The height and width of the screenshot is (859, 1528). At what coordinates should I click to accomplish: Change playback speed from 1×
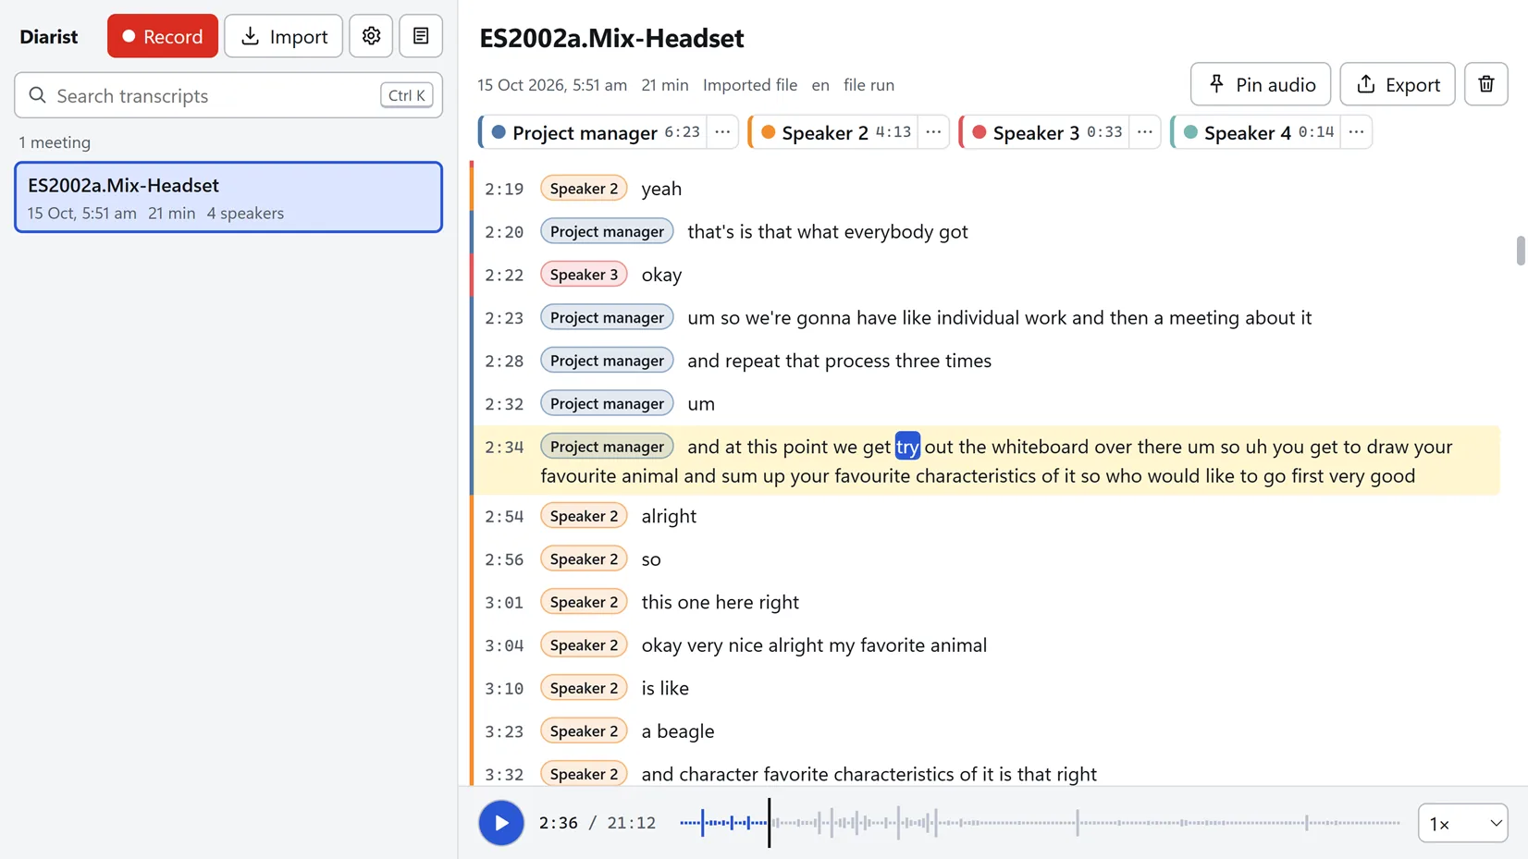pyautogui.click(x=1463, y=823)
